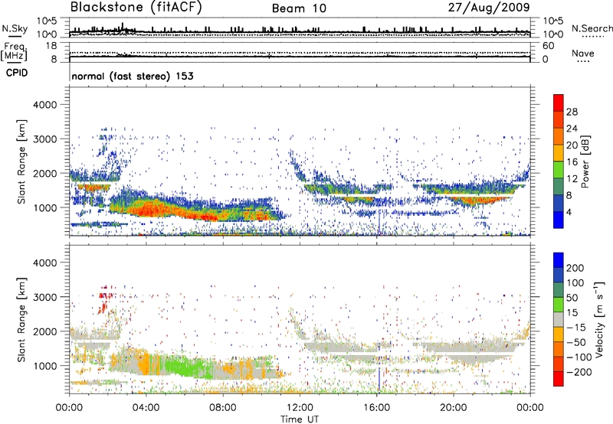613x424 pixels.
Task: Click the 100 label on Velocity colorbar
Action: click(575, 283)
